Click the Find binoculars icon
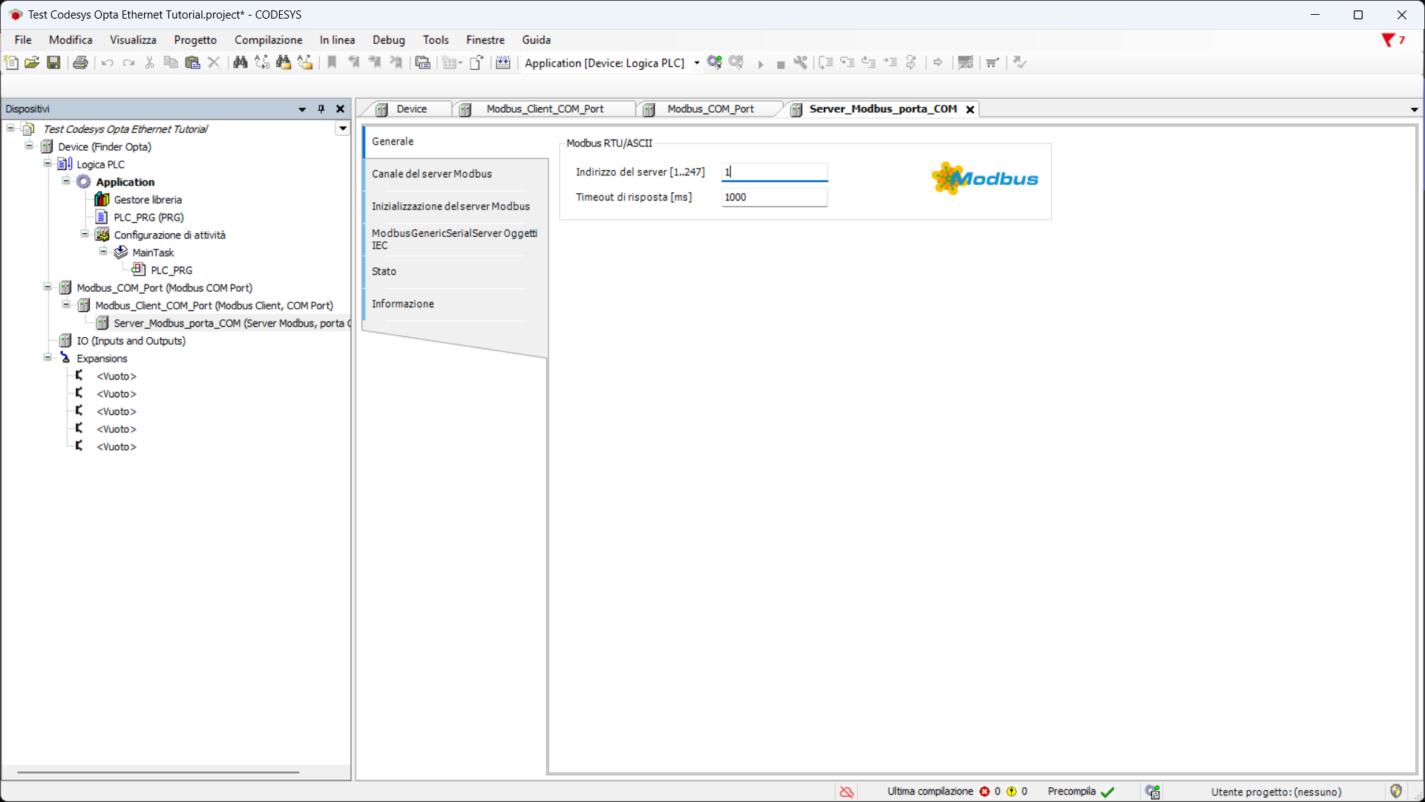This screenshot has width=1425, height=802. [x=240, y=62]
